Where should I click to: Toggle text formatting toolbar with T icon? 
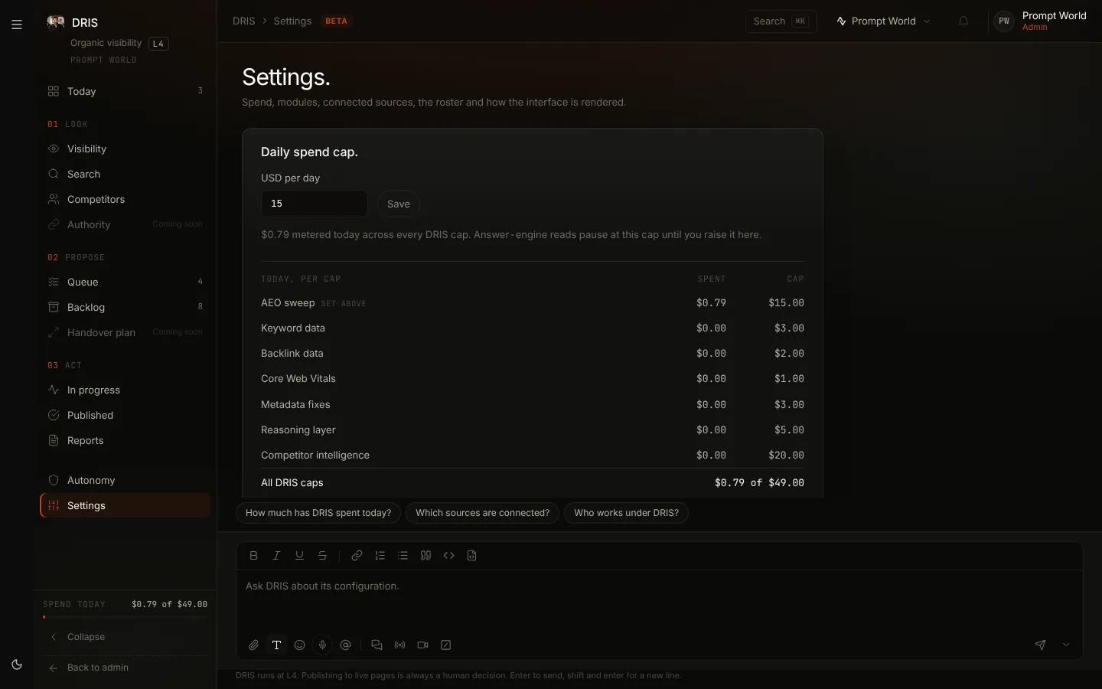tap(277, 645)
